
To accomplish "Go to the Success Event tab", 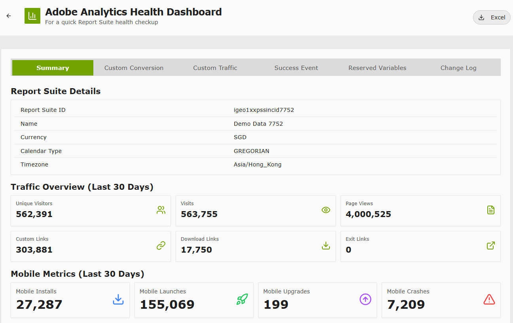I will pyautogui.click(x=296, y=68).
